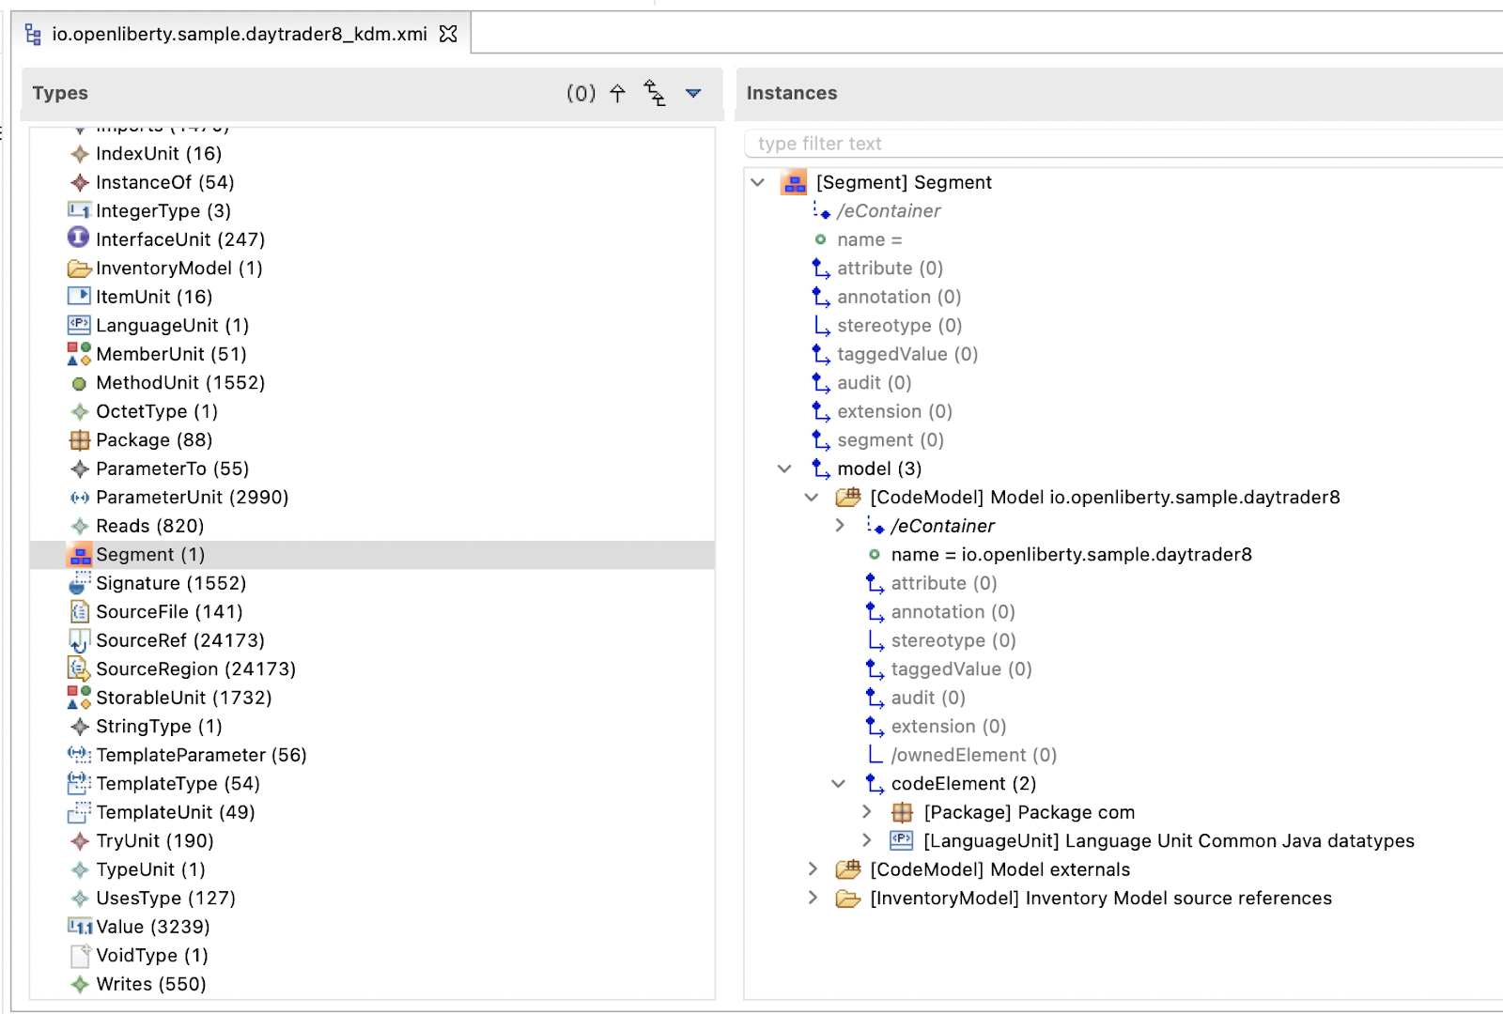This screenshot has height=1014, width=1503.
Task: Click the Inventory Model folder icon in Instances
Action: click(x=848, y=899)
